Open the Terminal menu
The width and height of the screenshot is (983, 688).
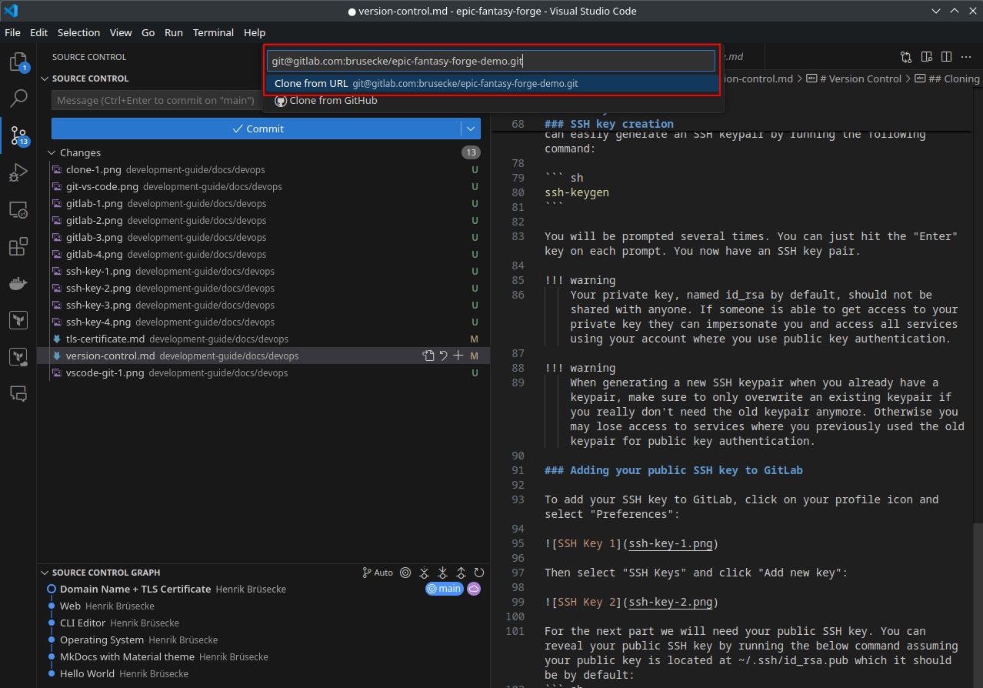coord(213,32)
